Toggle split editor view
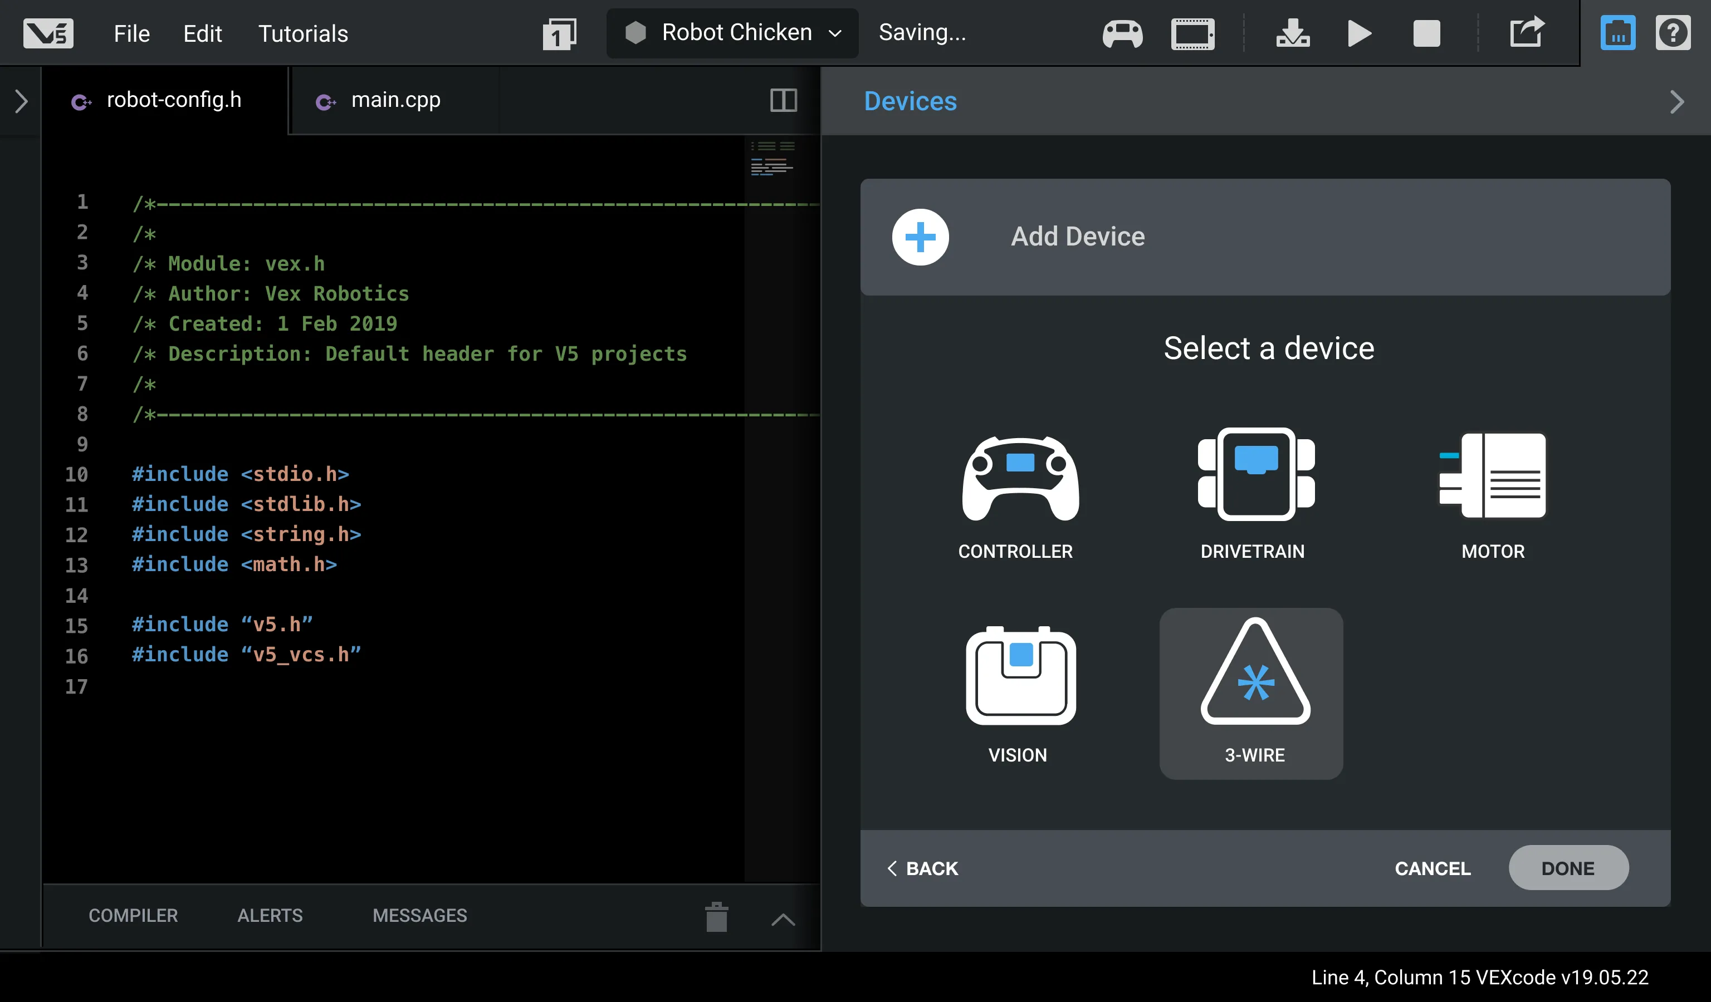Viewport: 1711px width, 1002px height. coord(783,100)
